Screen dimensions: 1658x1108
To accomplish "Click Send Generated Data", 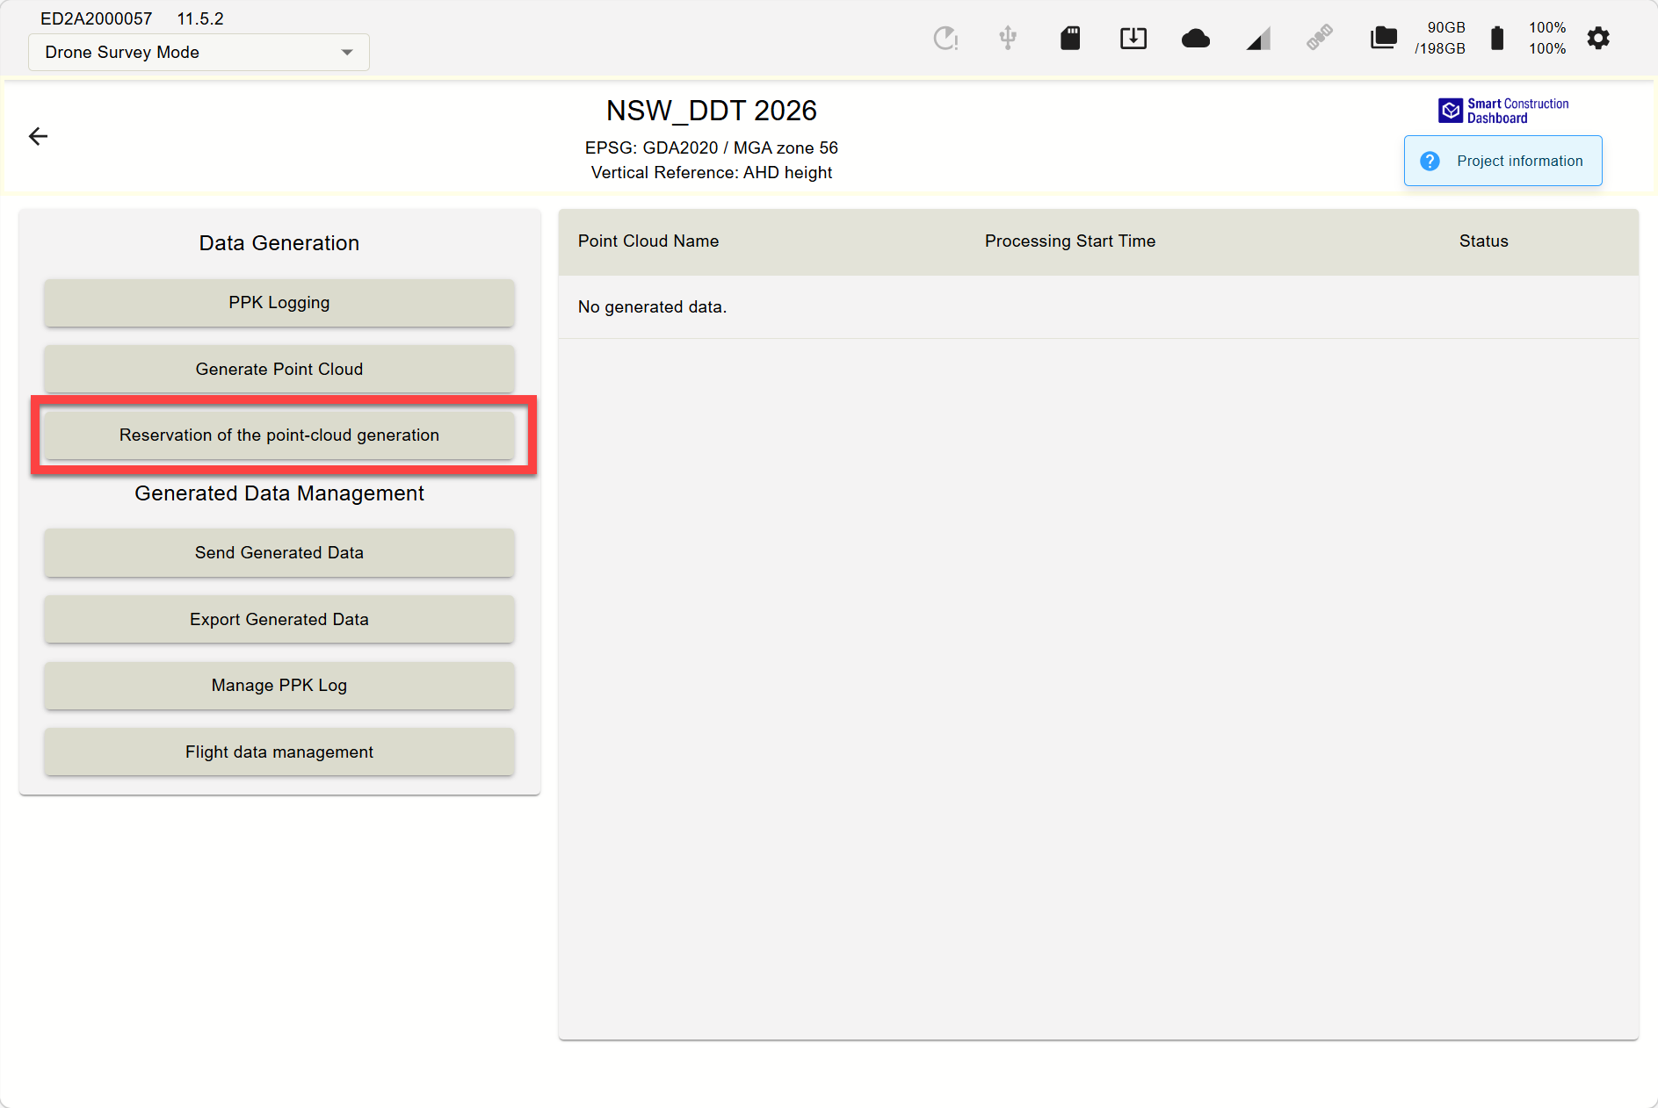I will [x=279, y=553].
